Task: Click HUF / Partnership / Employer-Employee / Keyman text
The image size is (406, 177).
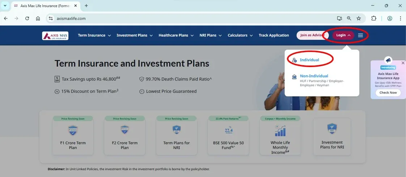Action: pyautogui.click(x=322, y=83)
